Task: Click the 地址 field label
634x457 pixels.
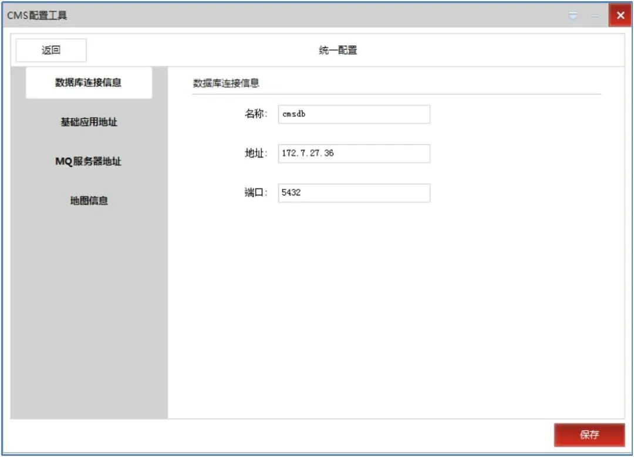Action: (257, 153)
